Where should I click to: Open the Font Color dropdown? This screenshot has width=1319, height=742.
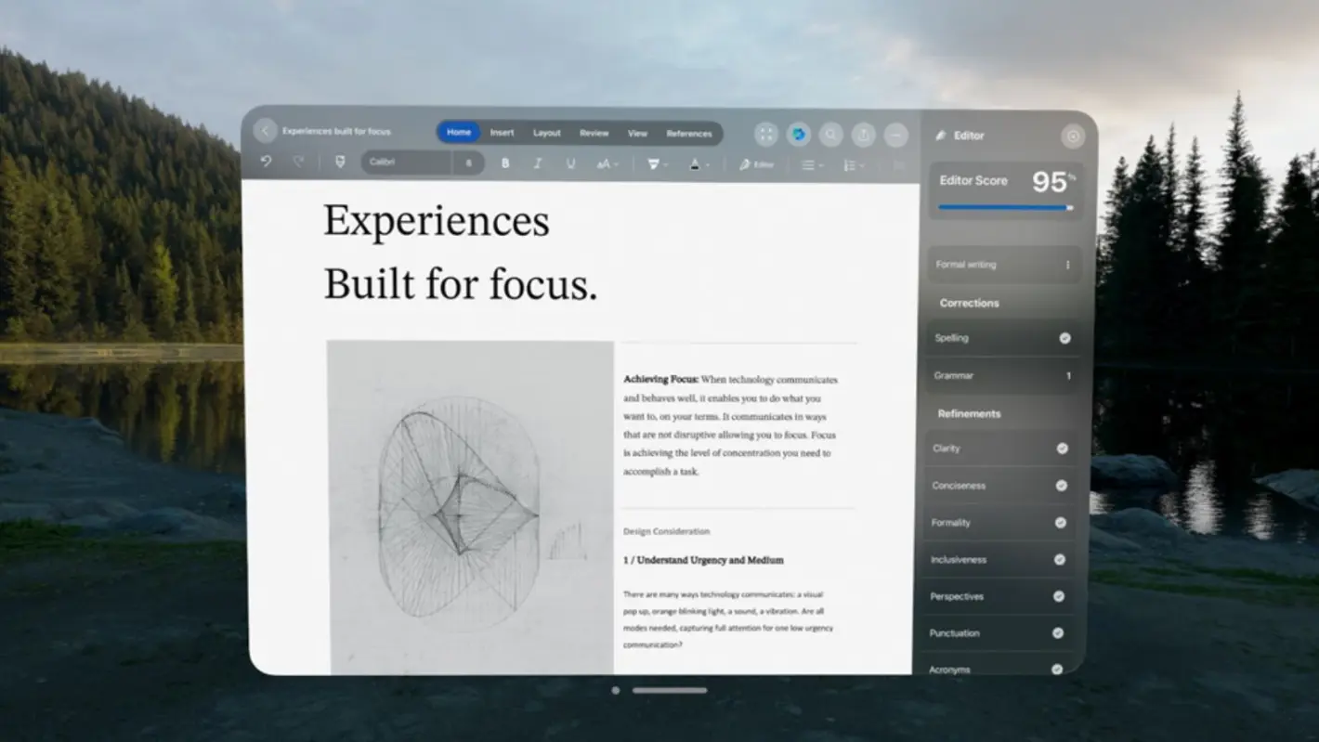coord(696,164)
